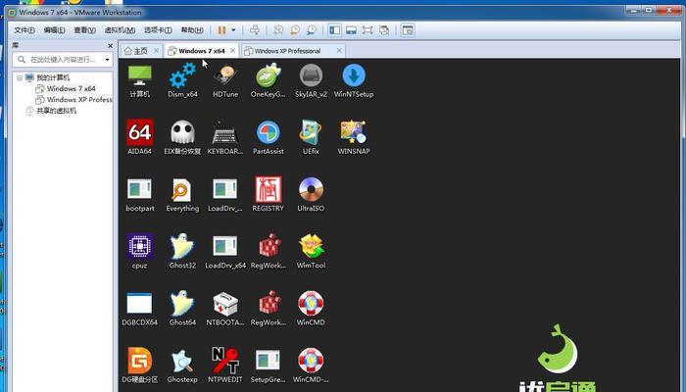Open the snapshot manager toolbar button

point(312,30)
